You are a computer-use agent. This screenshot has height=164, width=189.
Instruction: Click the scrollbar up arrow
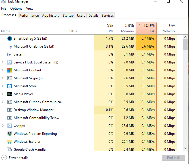coord(185,37)
